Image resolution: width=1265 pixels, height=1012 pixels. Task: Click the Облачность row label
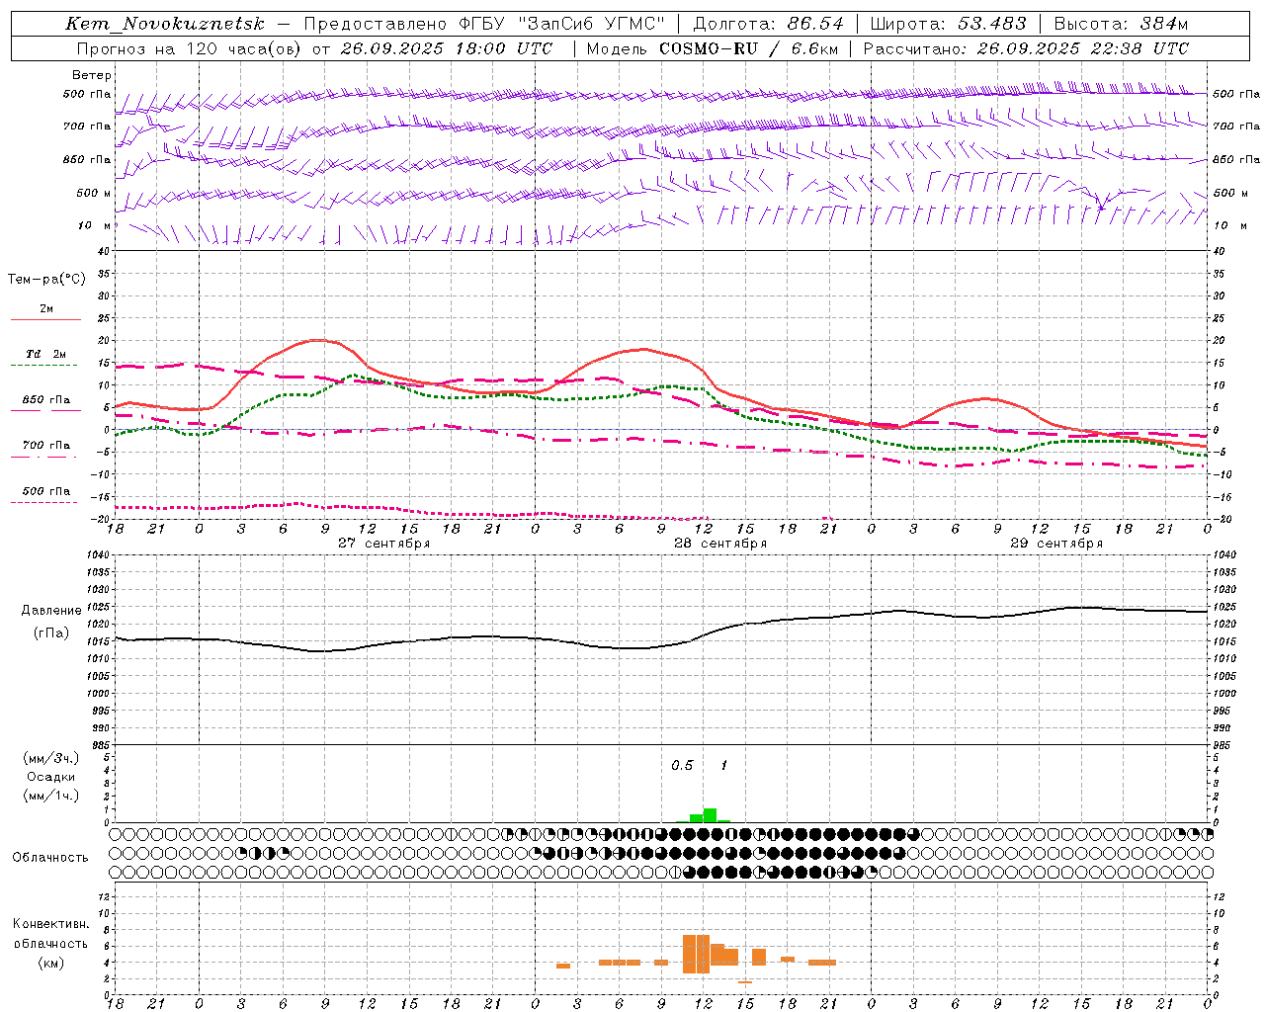point(50,857)
